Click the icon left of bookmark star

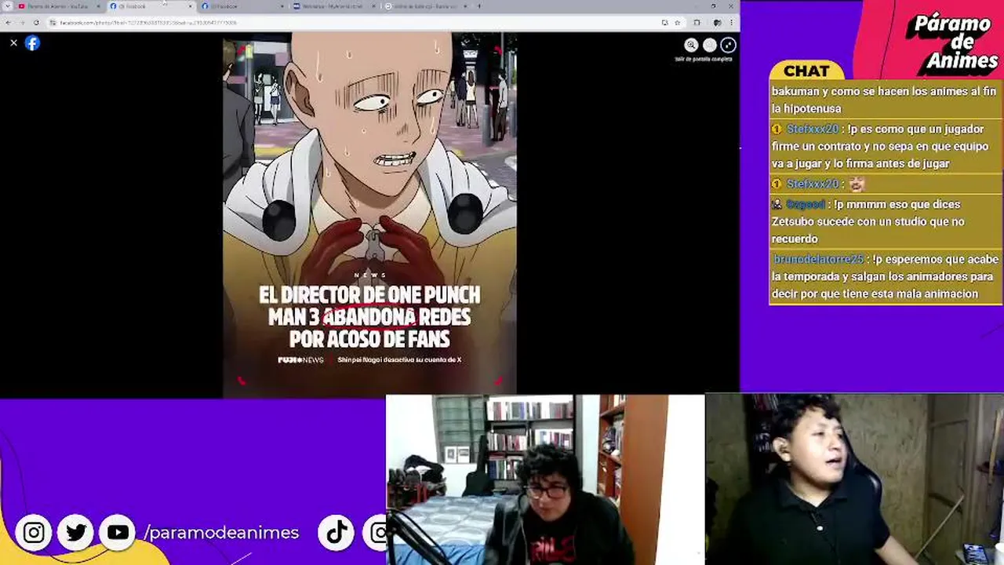coord(665,23)
